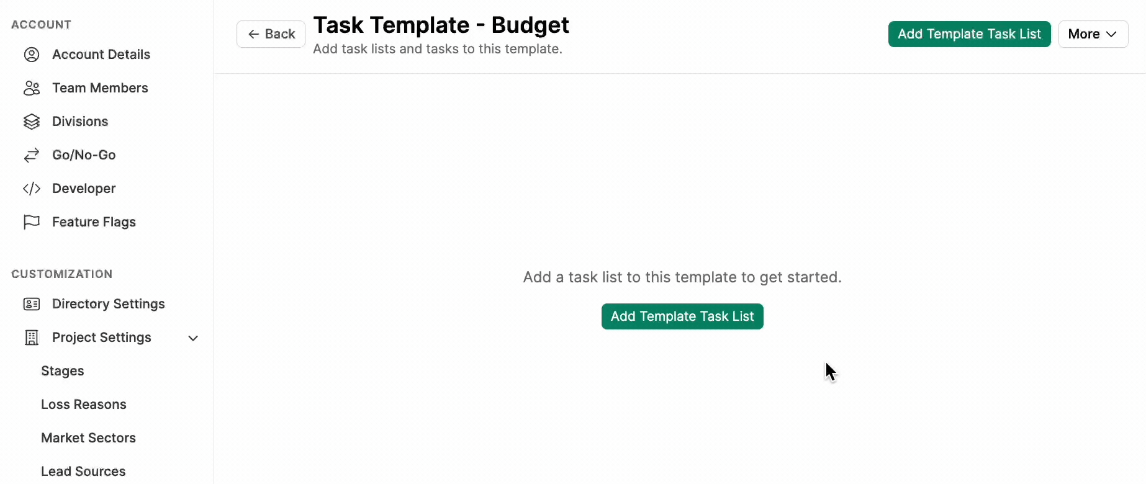
Task: Select the Project Settings building icon
Action: (x=31, y=338)
